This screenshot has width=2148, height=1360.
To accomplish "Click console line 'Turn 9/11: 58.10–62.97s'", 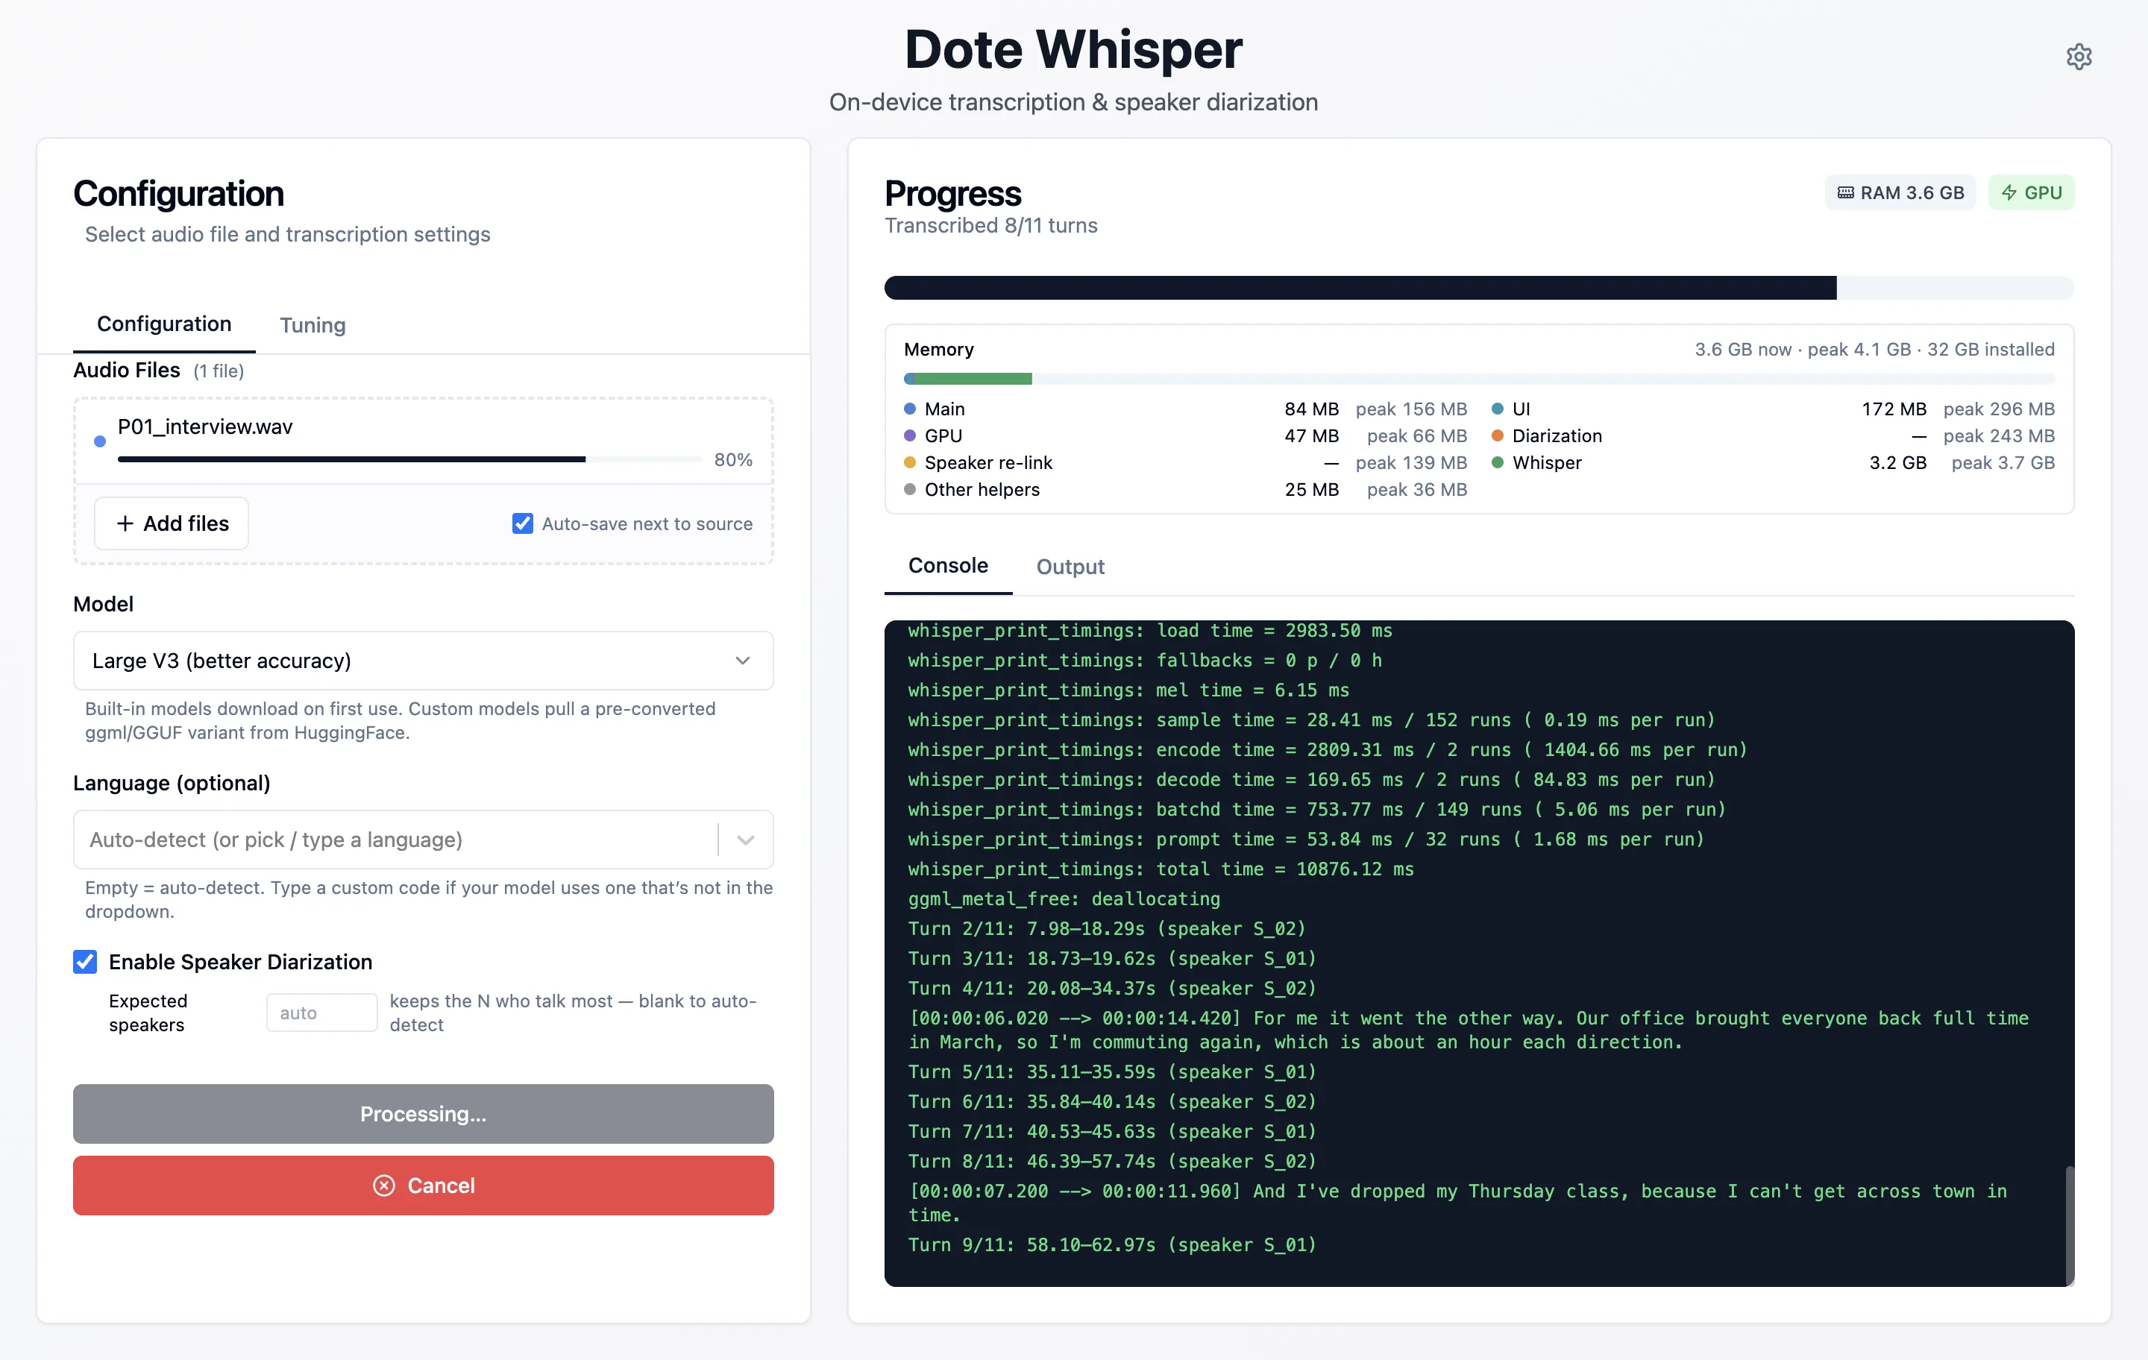I will pos(1112,1244).
